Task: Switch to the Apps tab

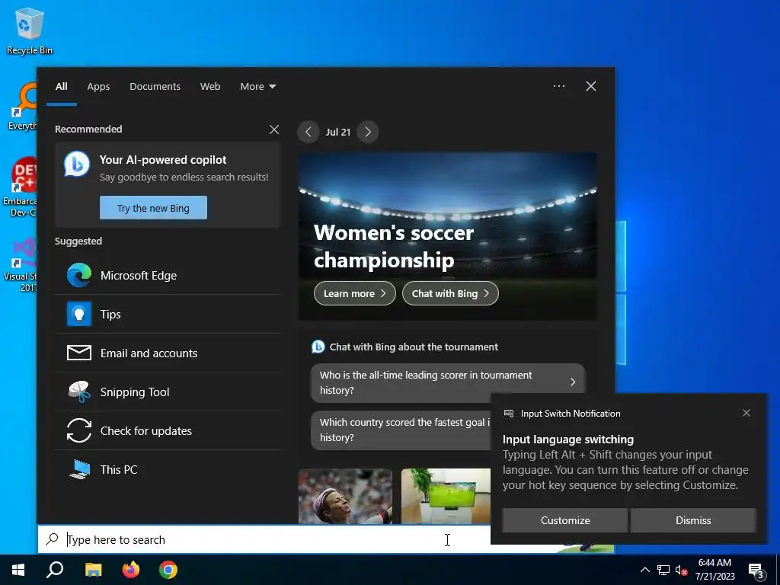Action: click(x=98, y=87)
